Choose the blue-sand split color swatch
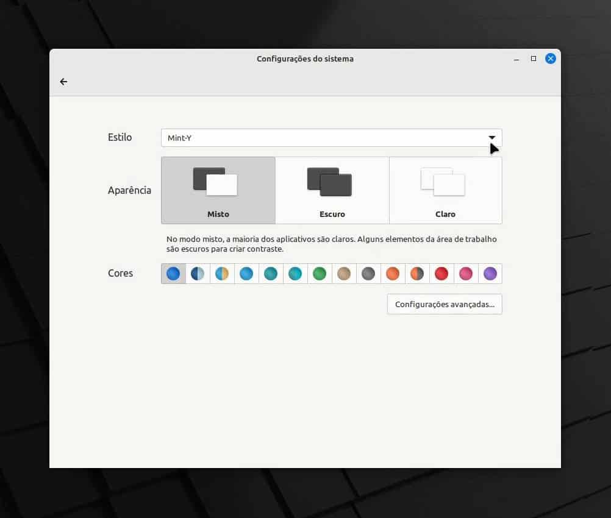611x518 pixels. tap(222, 274)
